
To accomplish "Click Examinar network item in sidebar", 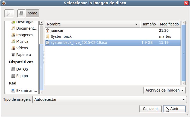I will [26, 91].
